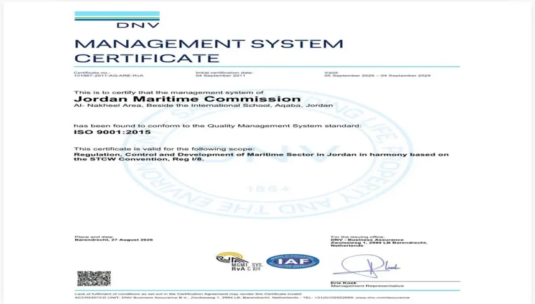Select the certificate number '101967-2011-AQ-ARE-RvA'
Viewport: 535px width, 304px height.
pos(108,76)
